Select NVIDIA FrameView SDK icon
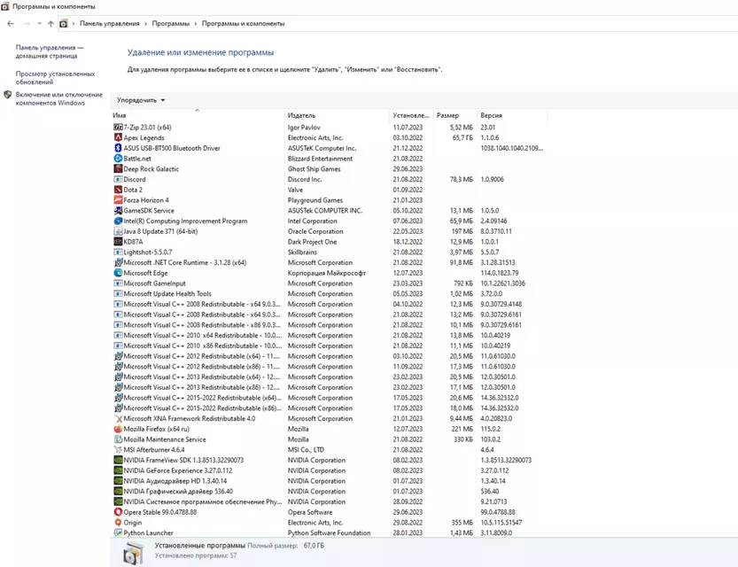 pyautogui.click(x=118, y=460)
